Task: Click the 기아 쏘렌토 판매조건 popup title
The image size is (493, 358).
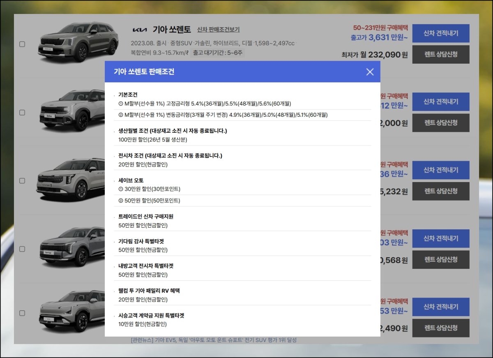Action: point(144,72)
